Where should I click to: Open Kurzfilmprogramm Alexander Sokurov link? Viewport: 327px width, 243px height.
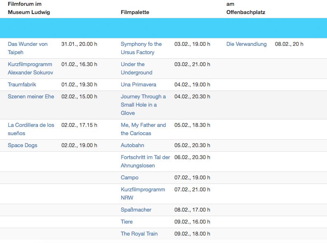point(31,68)
